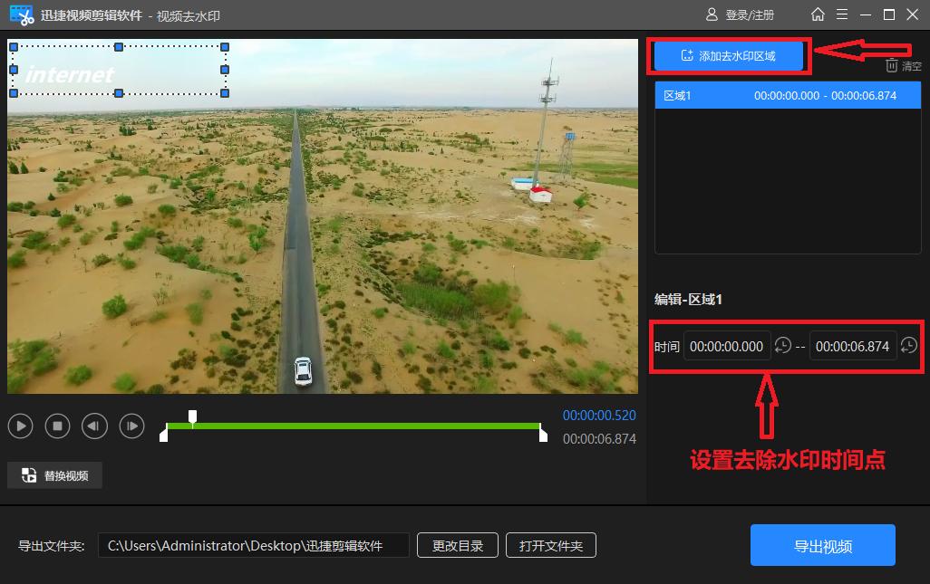Step forward one frame using next-frame icon

[x=131, y=426]
